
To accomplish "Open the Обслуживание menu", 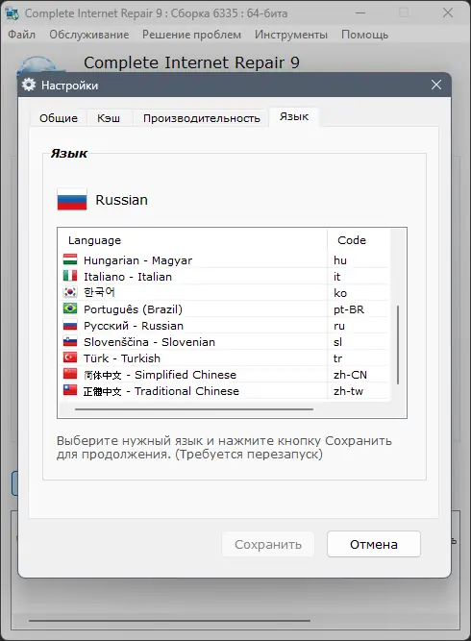I will click(x=89, y=35).
